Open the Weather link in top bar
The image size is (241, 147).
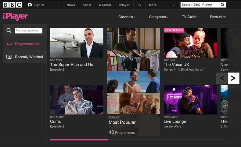point(105,5)
